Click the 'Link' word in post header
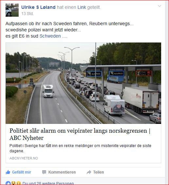 pos(82,7)
